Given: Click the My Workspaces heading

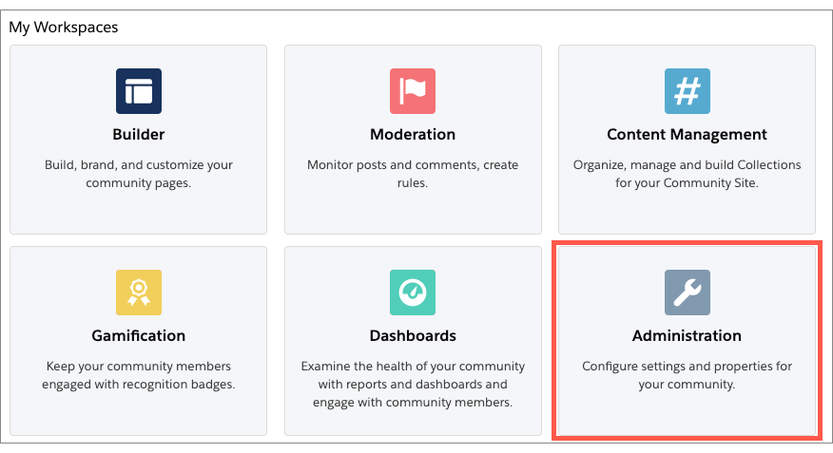Looking at the screenshot, I should point(63,27).
